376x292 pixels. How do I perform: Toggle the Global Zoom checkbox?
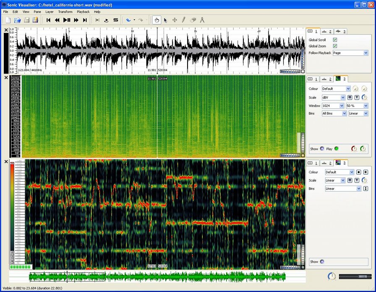pyautogui.click(x=335, y=46)
